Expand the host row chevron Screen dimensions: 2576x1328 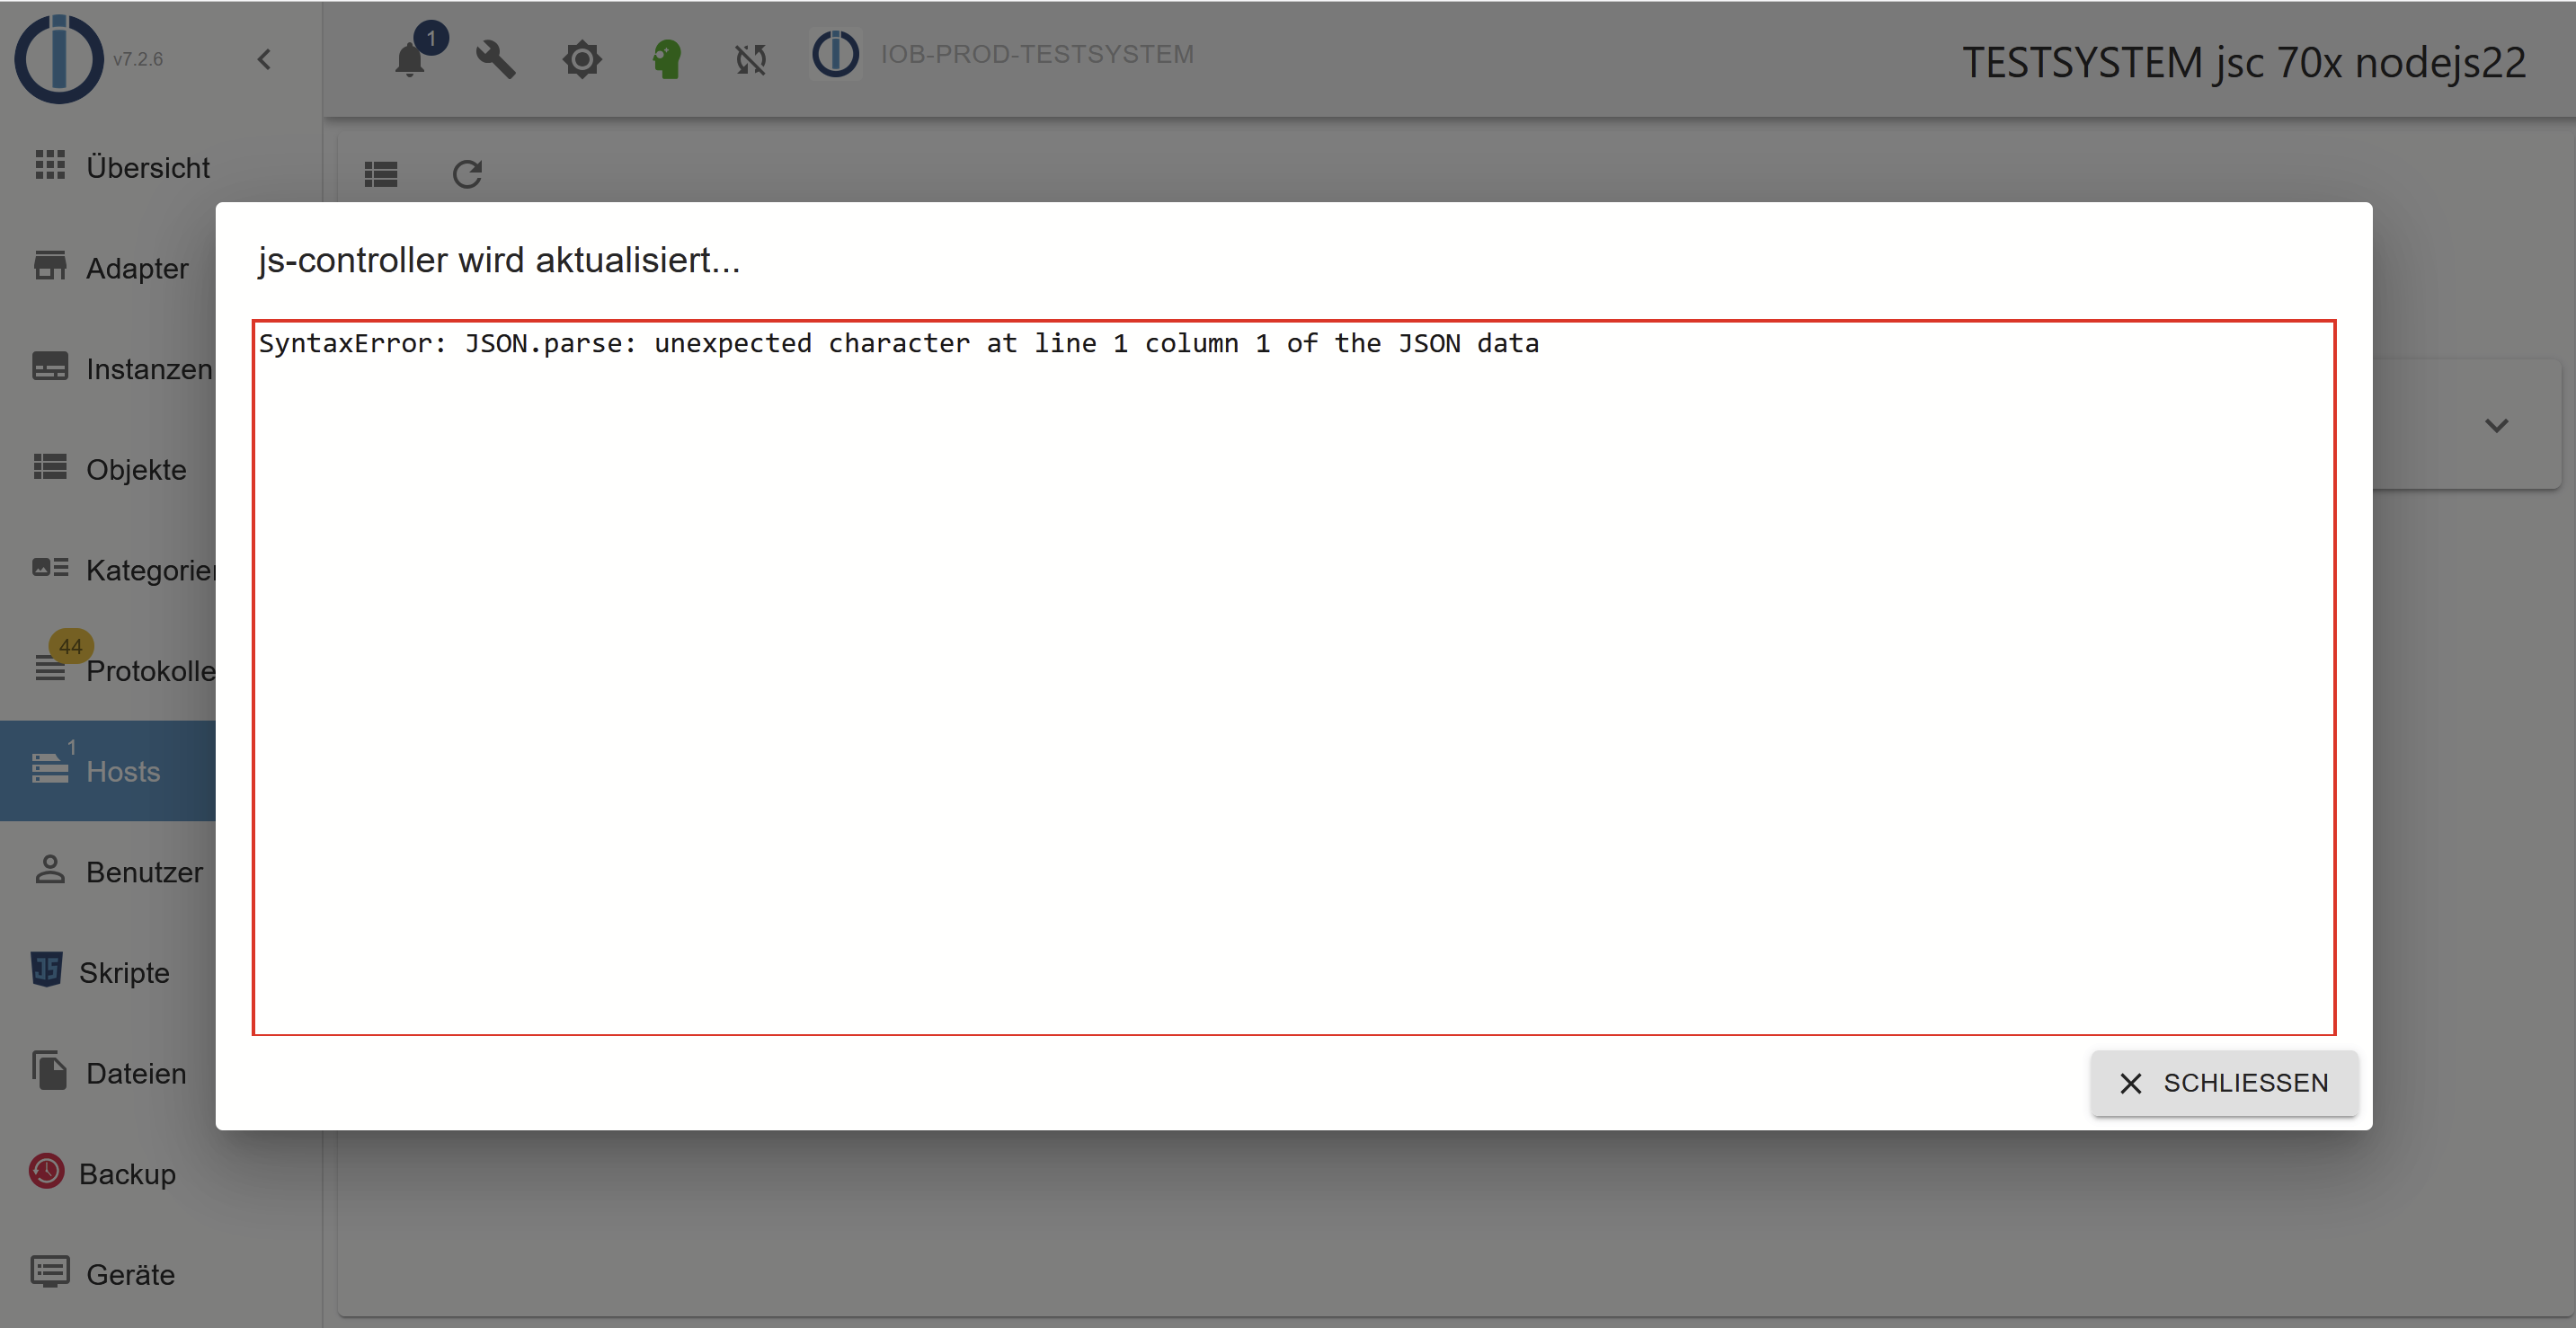coord(2496,426)
